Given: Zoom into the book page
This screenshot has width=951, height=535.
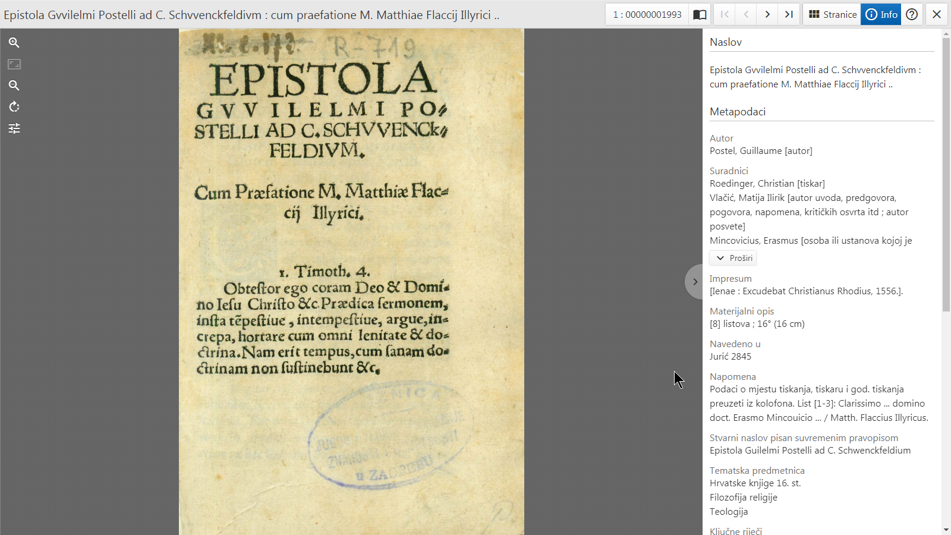Looking at the screenshot, I should [14, 42].
